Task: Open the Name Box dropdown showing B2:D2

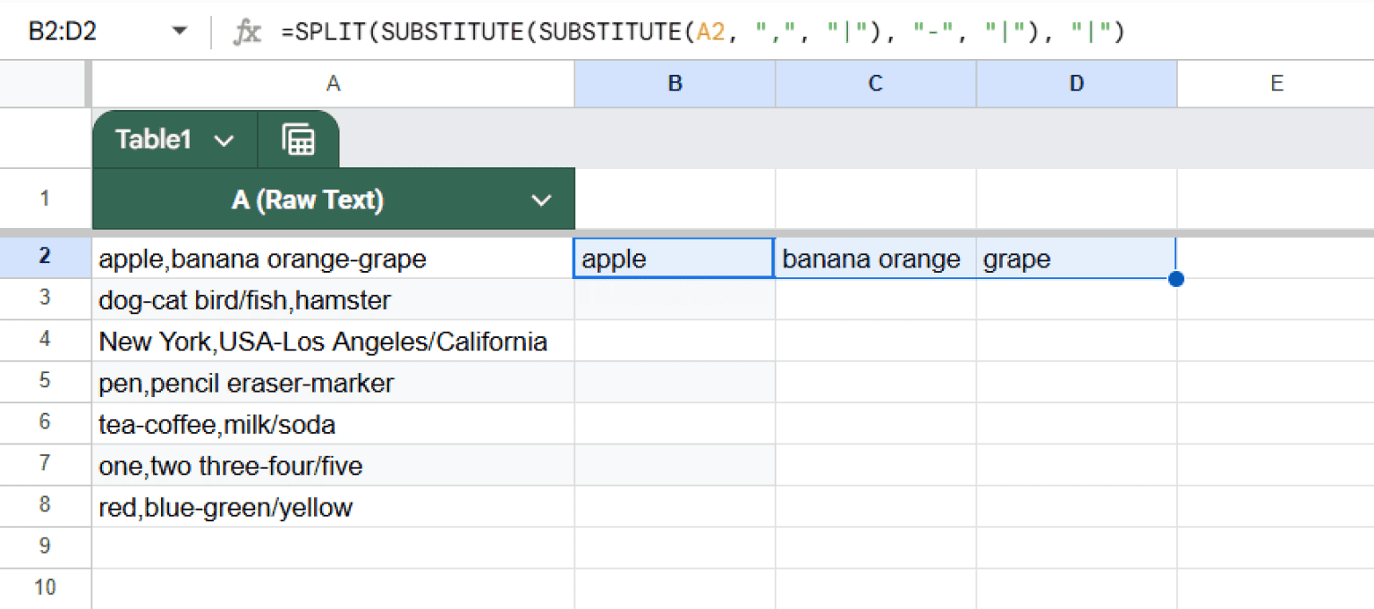Action: point(178,30)
